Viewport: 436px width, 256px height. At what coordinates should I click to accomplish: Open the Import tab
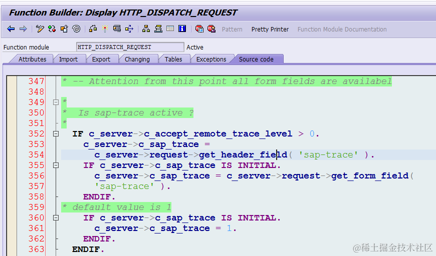point(68,59)
